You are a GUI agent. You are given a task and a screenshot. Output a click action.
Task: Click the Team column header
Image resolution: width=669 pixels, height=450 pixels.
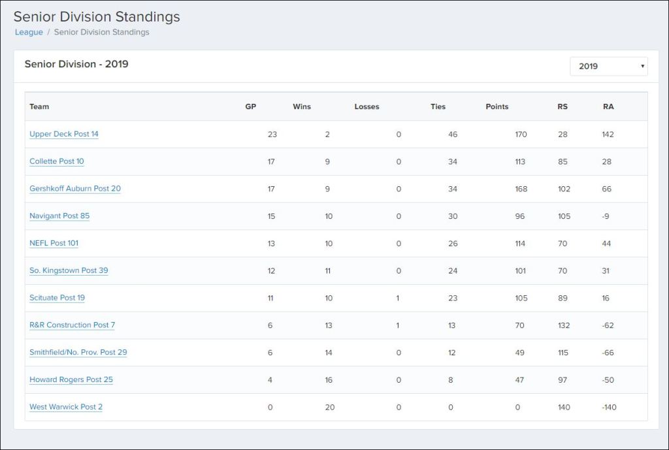[39, 106]
